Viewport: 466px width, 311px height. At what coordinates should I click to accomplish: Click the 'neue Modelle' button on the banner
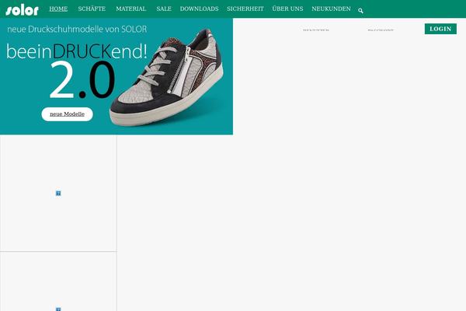tap(67, 114)
